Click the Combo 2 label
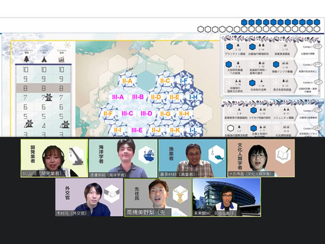Viewport: 325px width, 244px height. [x=307, y=65]
